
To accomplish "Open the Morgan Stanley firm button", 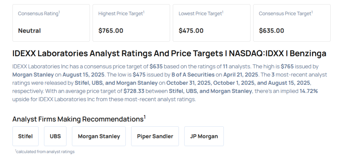I will pyautogui.click(x=99, y=136).
